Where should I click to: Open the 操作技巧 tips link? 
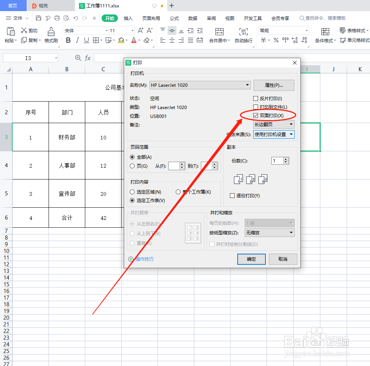click(x=144, y=259)
